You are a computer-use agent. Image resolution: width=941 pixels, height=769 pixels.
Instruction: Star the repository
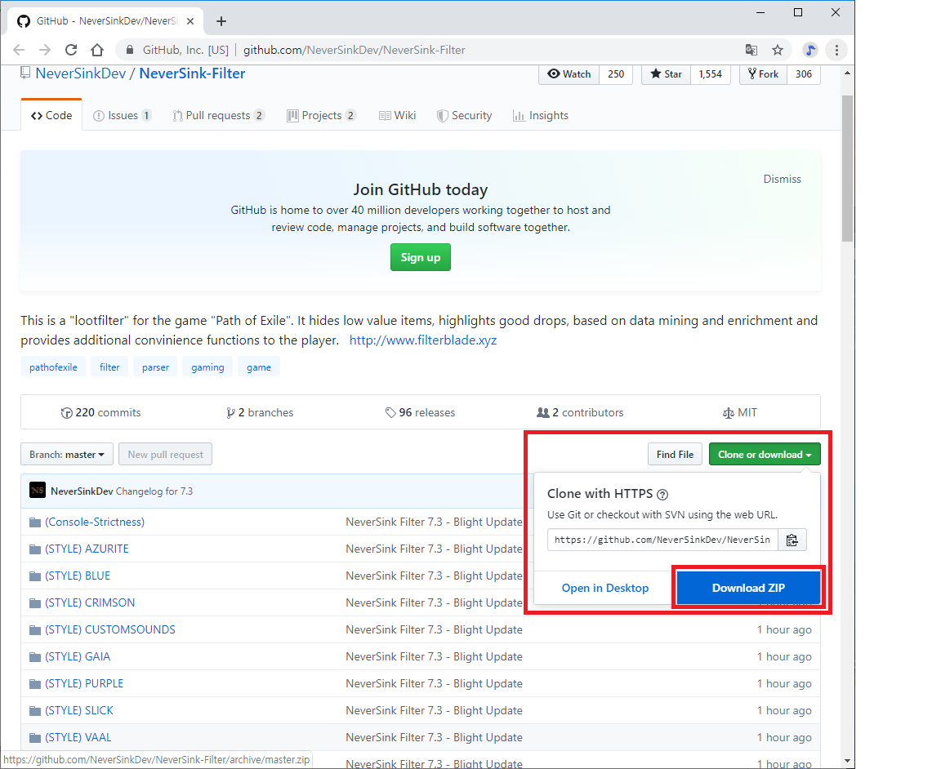tap(667, 73)
